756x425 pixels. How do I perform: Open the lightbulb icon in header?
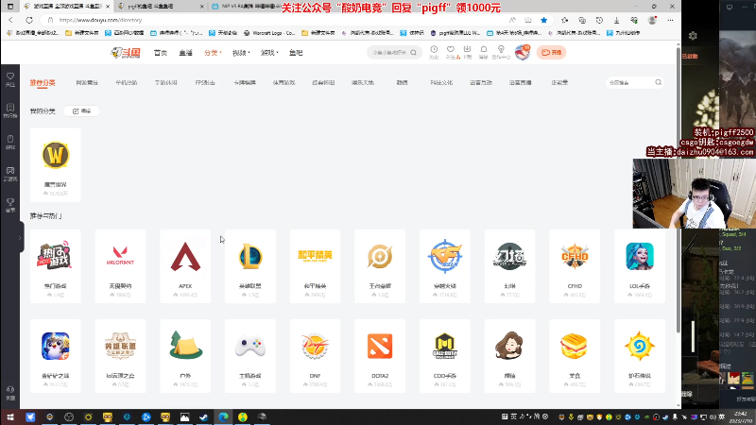click(501, 52)
